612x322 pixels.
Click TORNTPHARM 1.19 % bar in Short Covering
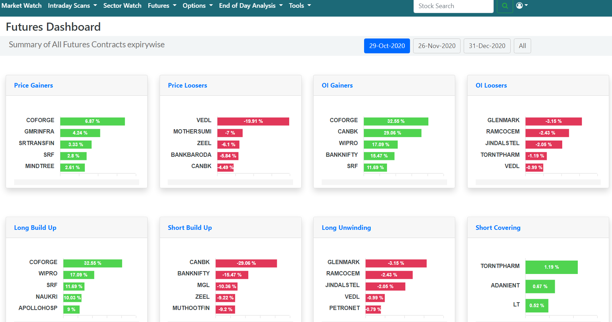point(552,267)
